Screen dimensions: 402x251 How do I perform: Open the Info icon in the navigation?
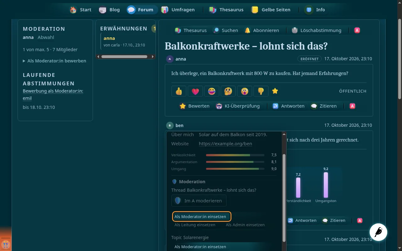click(x=309, y=10)
